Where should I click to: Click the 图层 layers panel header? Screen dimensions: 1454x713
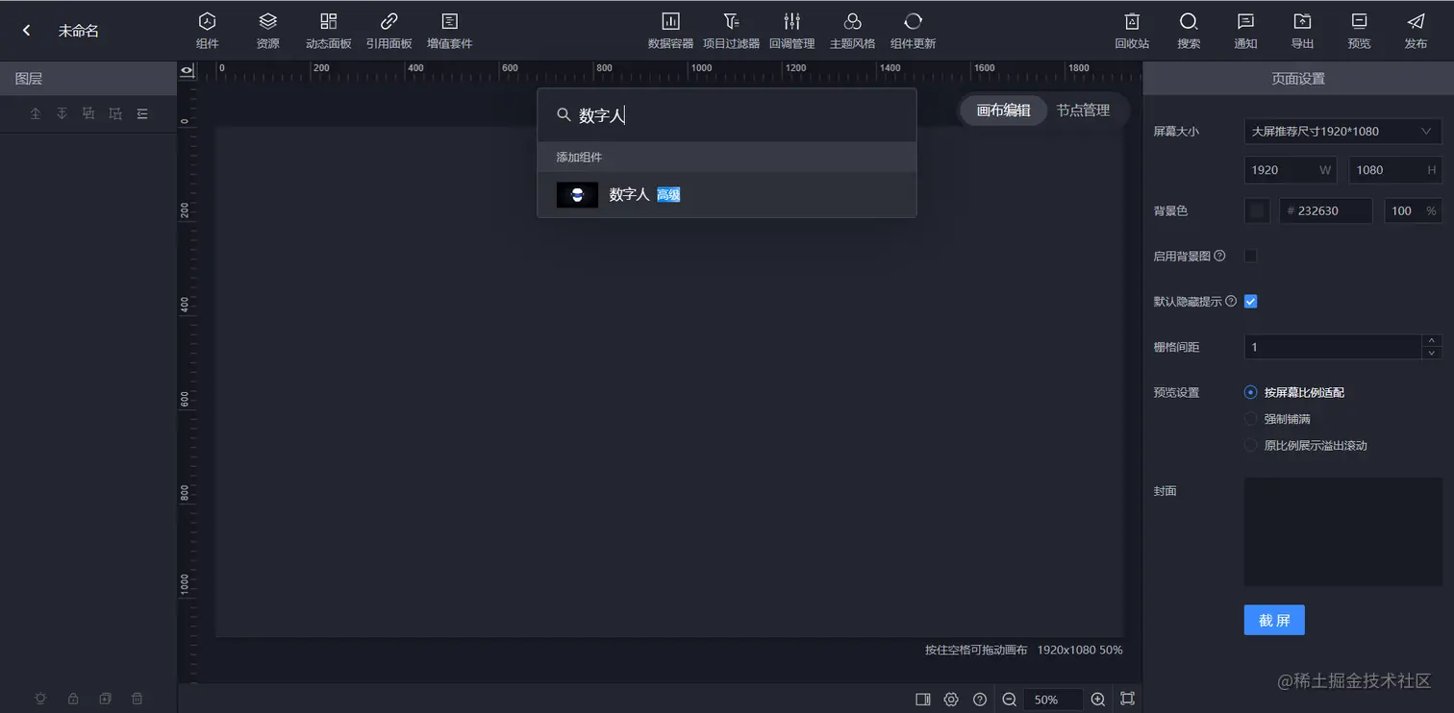point(88,79)
